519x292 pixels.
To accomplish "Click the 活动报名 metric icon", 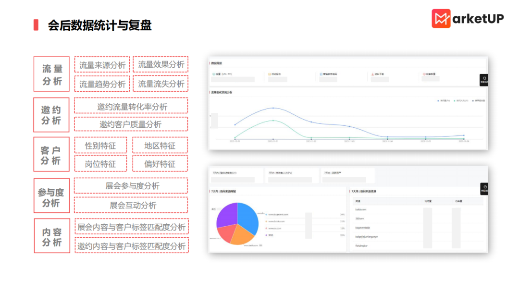I will [270, 74].
